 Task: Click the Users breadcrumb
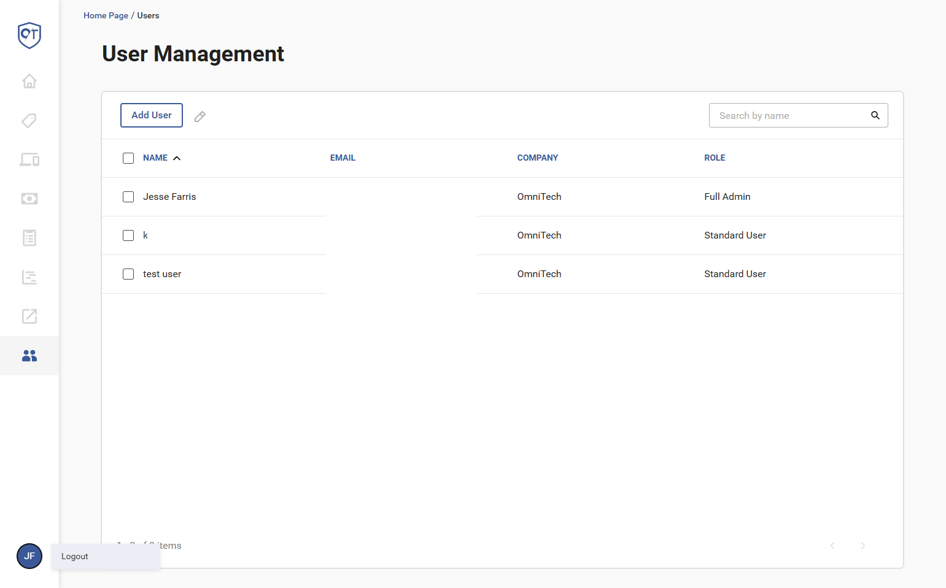coord(148,15)
